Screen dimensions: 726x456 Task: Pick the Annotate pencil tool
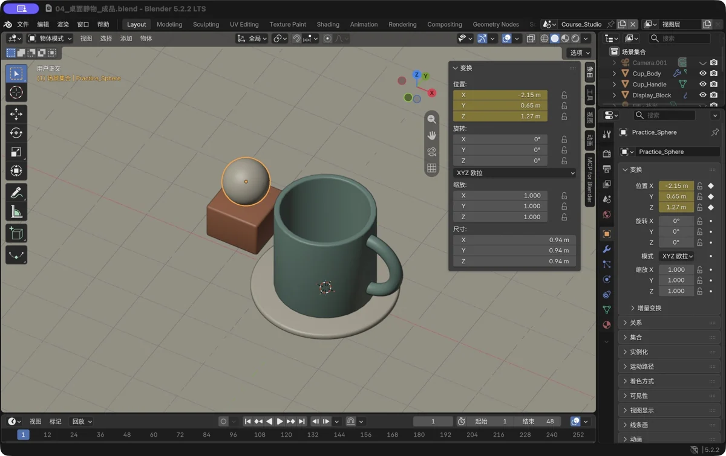coord(16,193)
